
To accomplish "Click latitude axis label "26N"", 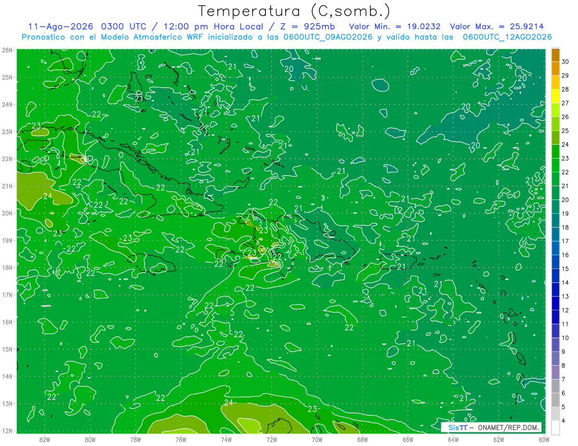I will click(x=7, y=50).
